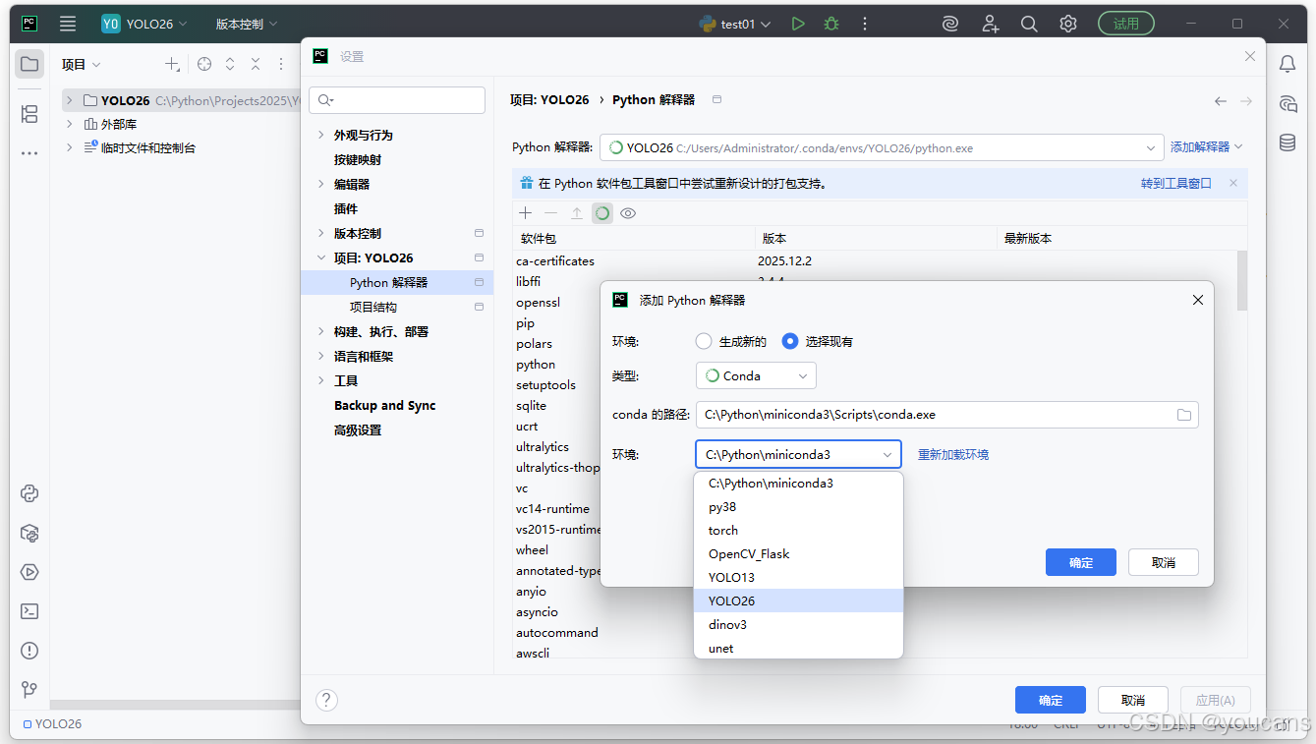Click 取消 at the settings dialog bottom
1316x744 pixels.
1133,700
